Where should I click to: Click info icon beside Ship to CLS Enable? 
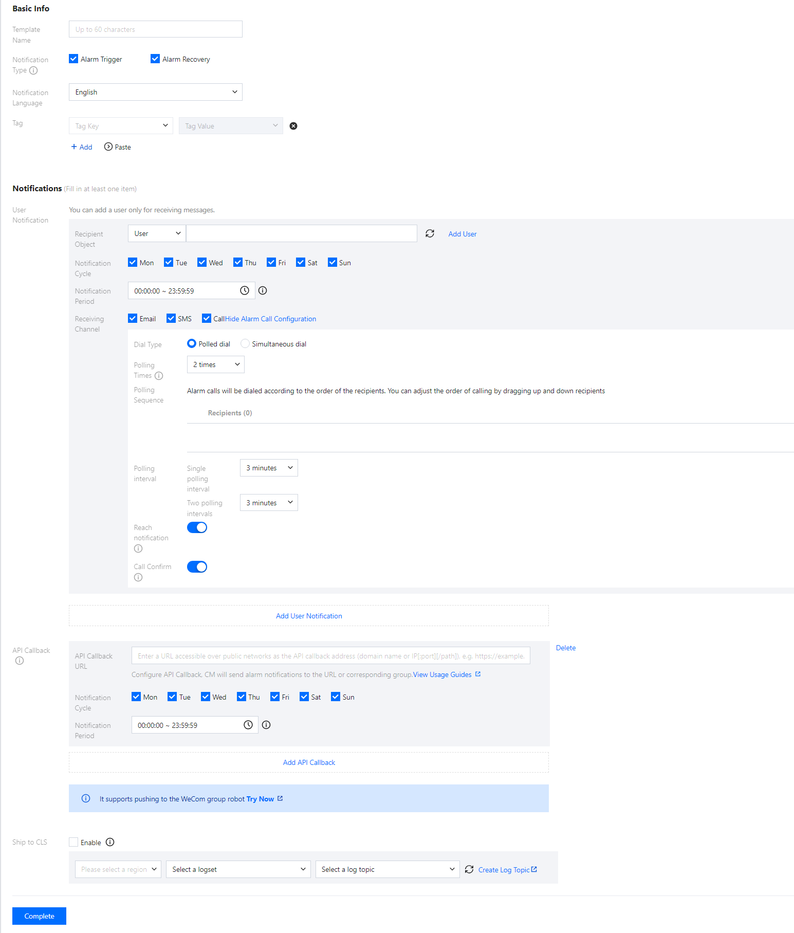(x=110, y=842)
